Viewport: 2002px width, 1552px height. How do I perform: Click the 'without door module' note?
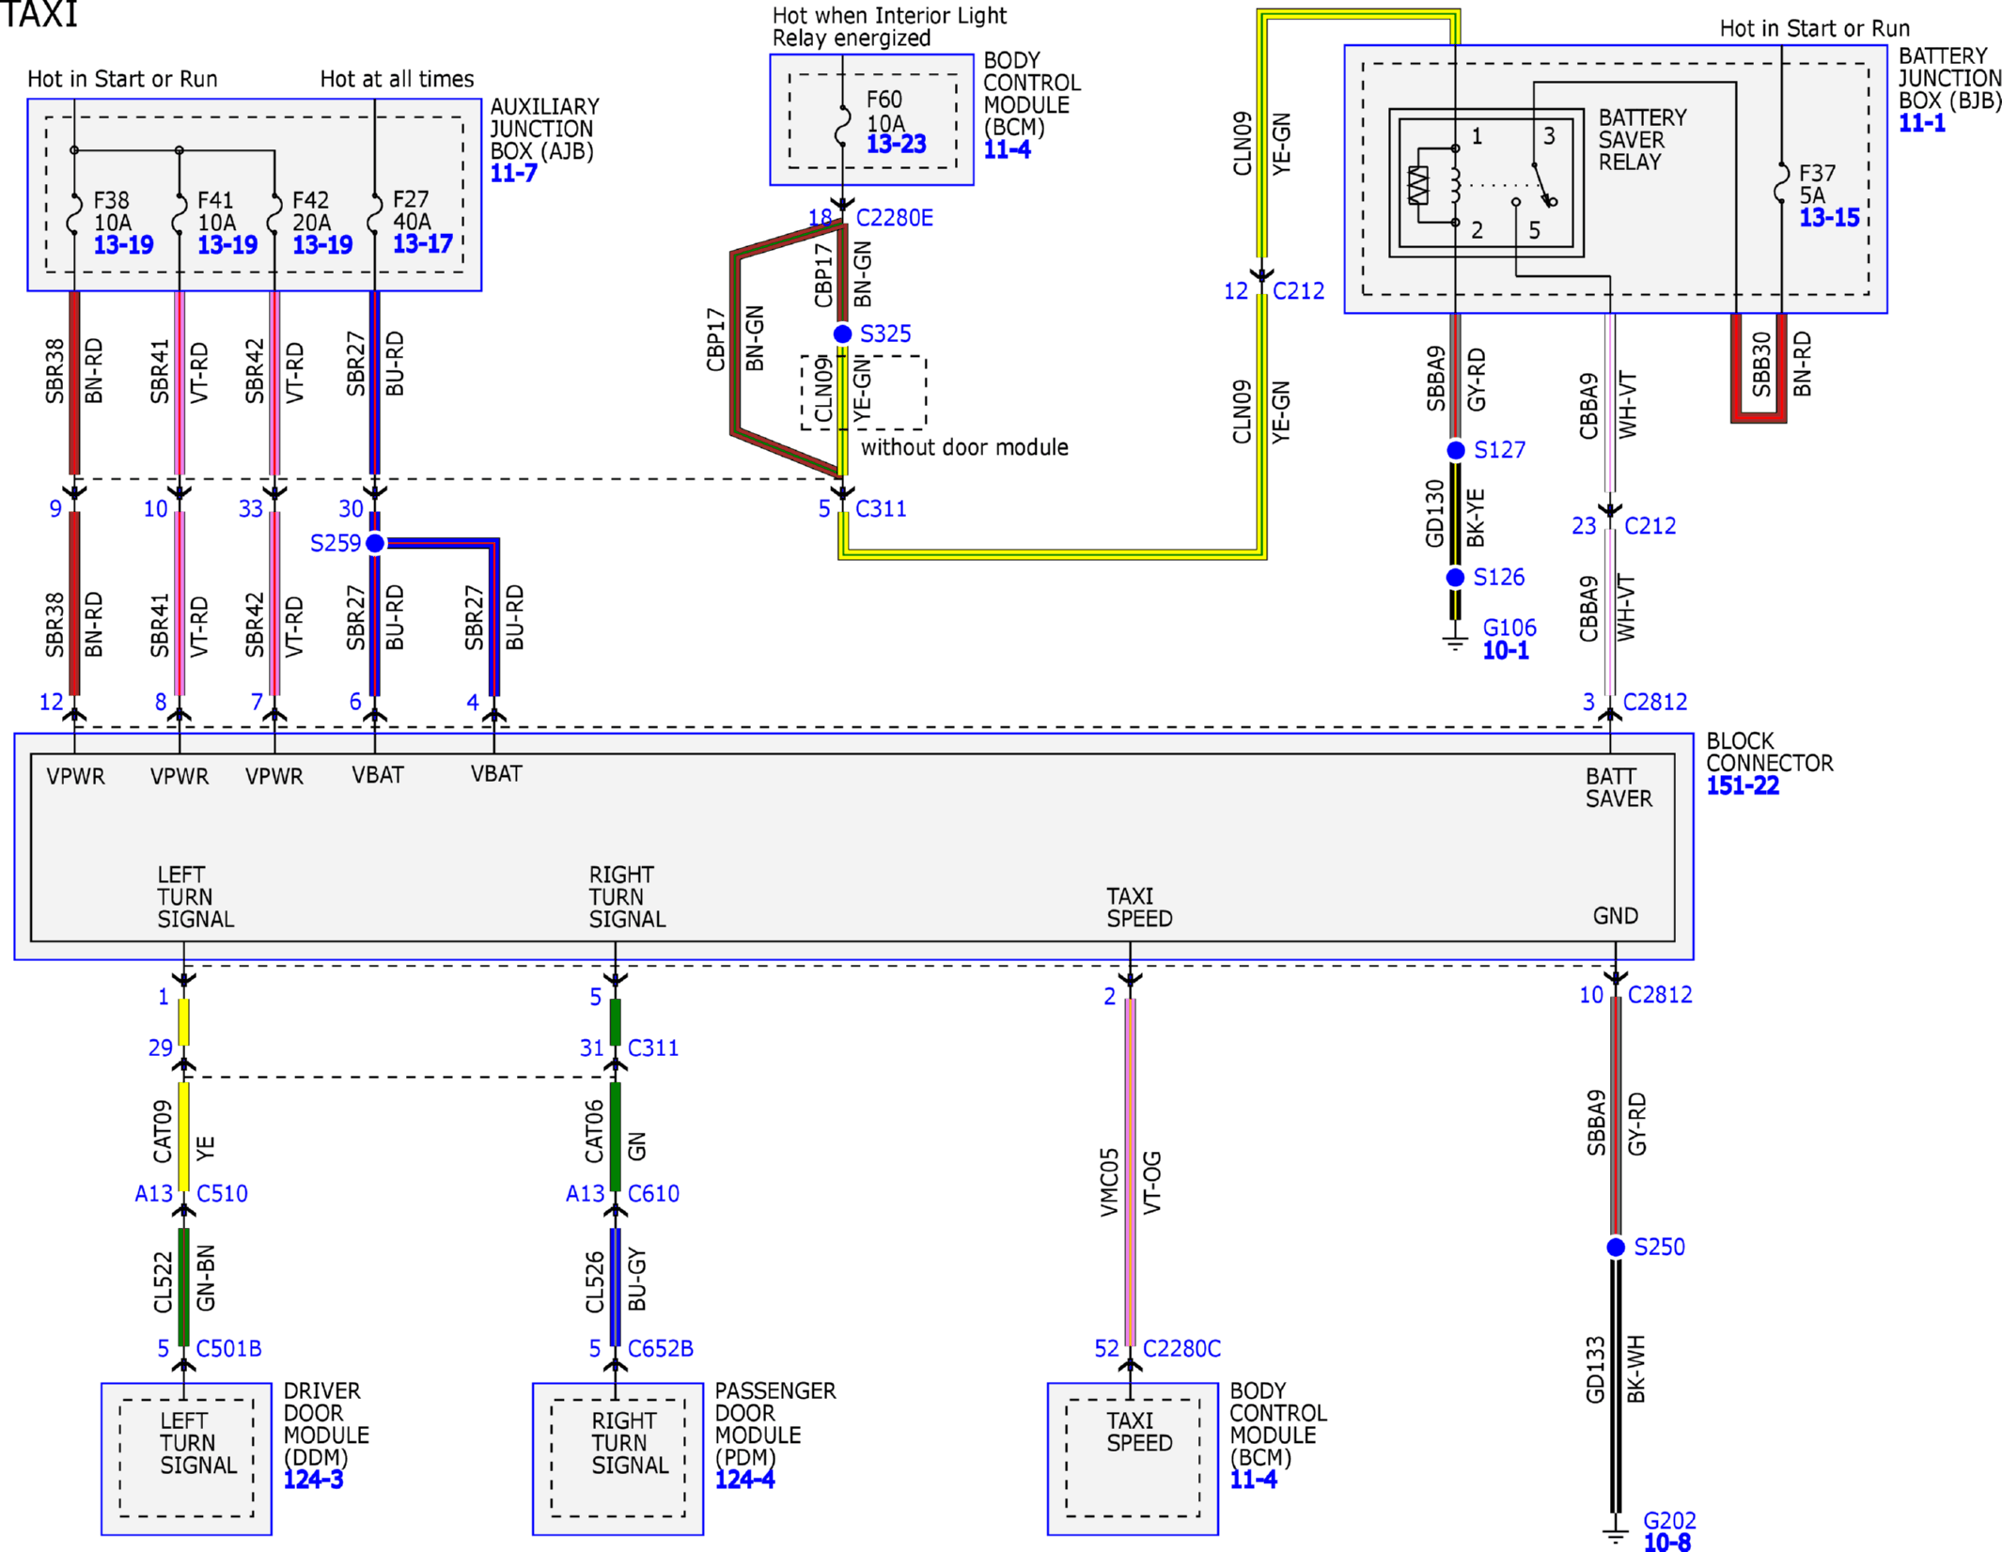[964, 447]
